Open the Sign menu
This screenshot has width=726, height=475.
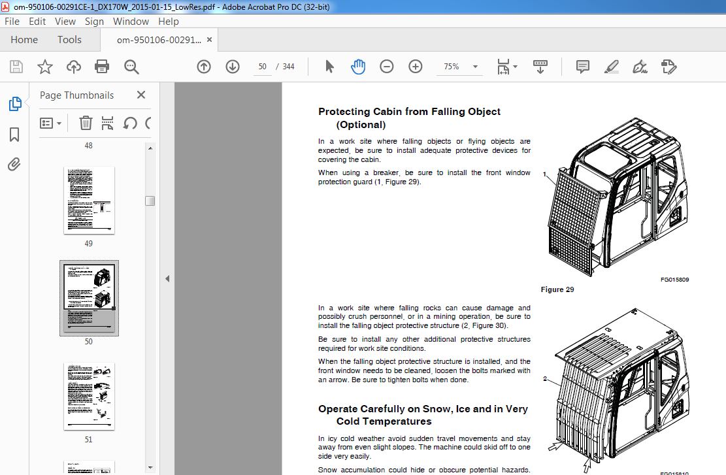pyautogui.click(x=95, y=22)
